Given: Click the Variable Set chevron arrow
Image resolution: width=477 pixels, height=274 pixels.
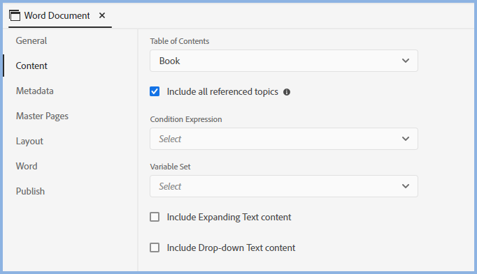Looking at the screenshot, I should coord(406,186).
